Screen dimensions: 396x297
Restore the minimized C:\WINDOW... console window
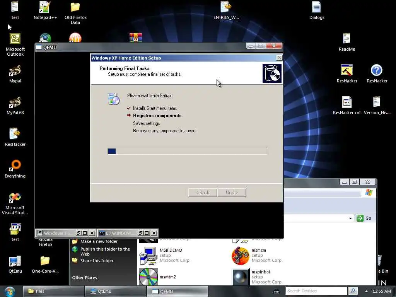pyautogui.click(x=140, y=233)
